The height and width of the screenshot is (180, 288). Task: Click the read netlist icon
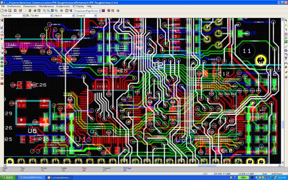(67, 11)
